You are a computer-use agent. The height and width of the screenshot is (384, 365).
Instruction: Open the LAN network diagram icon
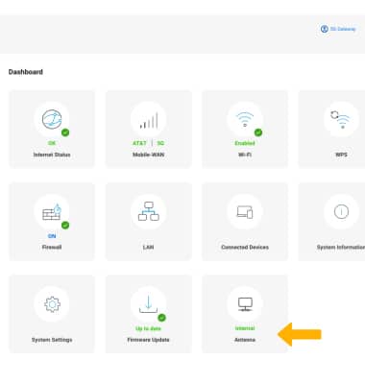click(x=149, y=211)
